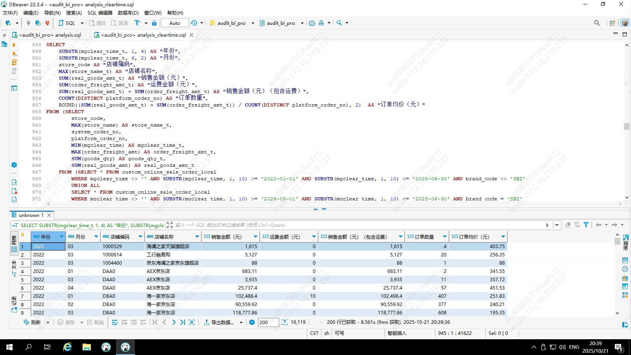
Task: Go to next page of results
Action: [x=174, y=322]
